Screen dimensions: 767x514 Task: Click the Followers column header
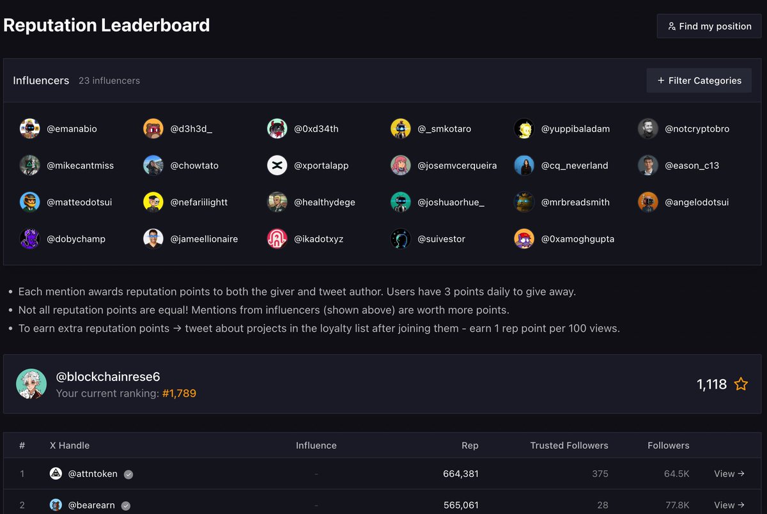[x=668, y=446]
